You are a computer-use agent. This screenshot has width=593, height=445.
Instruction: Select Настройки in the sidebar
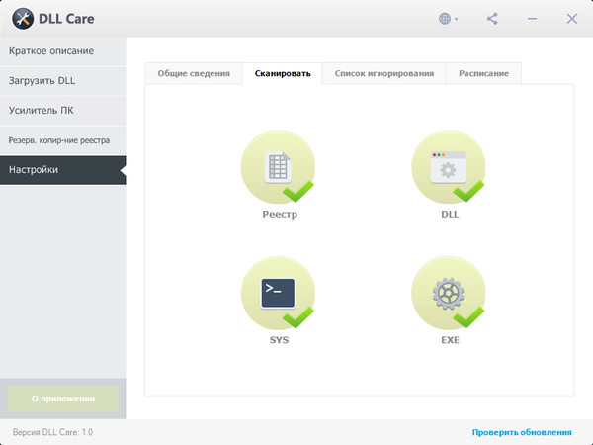click(62, 170)
